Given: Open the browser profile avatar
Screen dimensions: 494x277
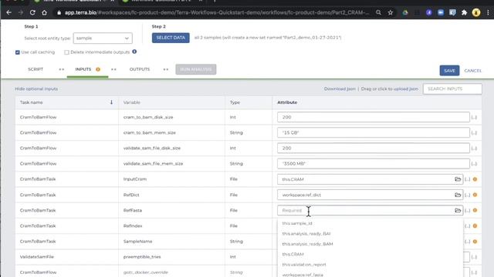Looking at the screenshot, I should 476,12.
